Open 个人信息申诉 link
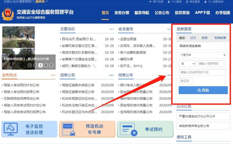 click(214, 2)
